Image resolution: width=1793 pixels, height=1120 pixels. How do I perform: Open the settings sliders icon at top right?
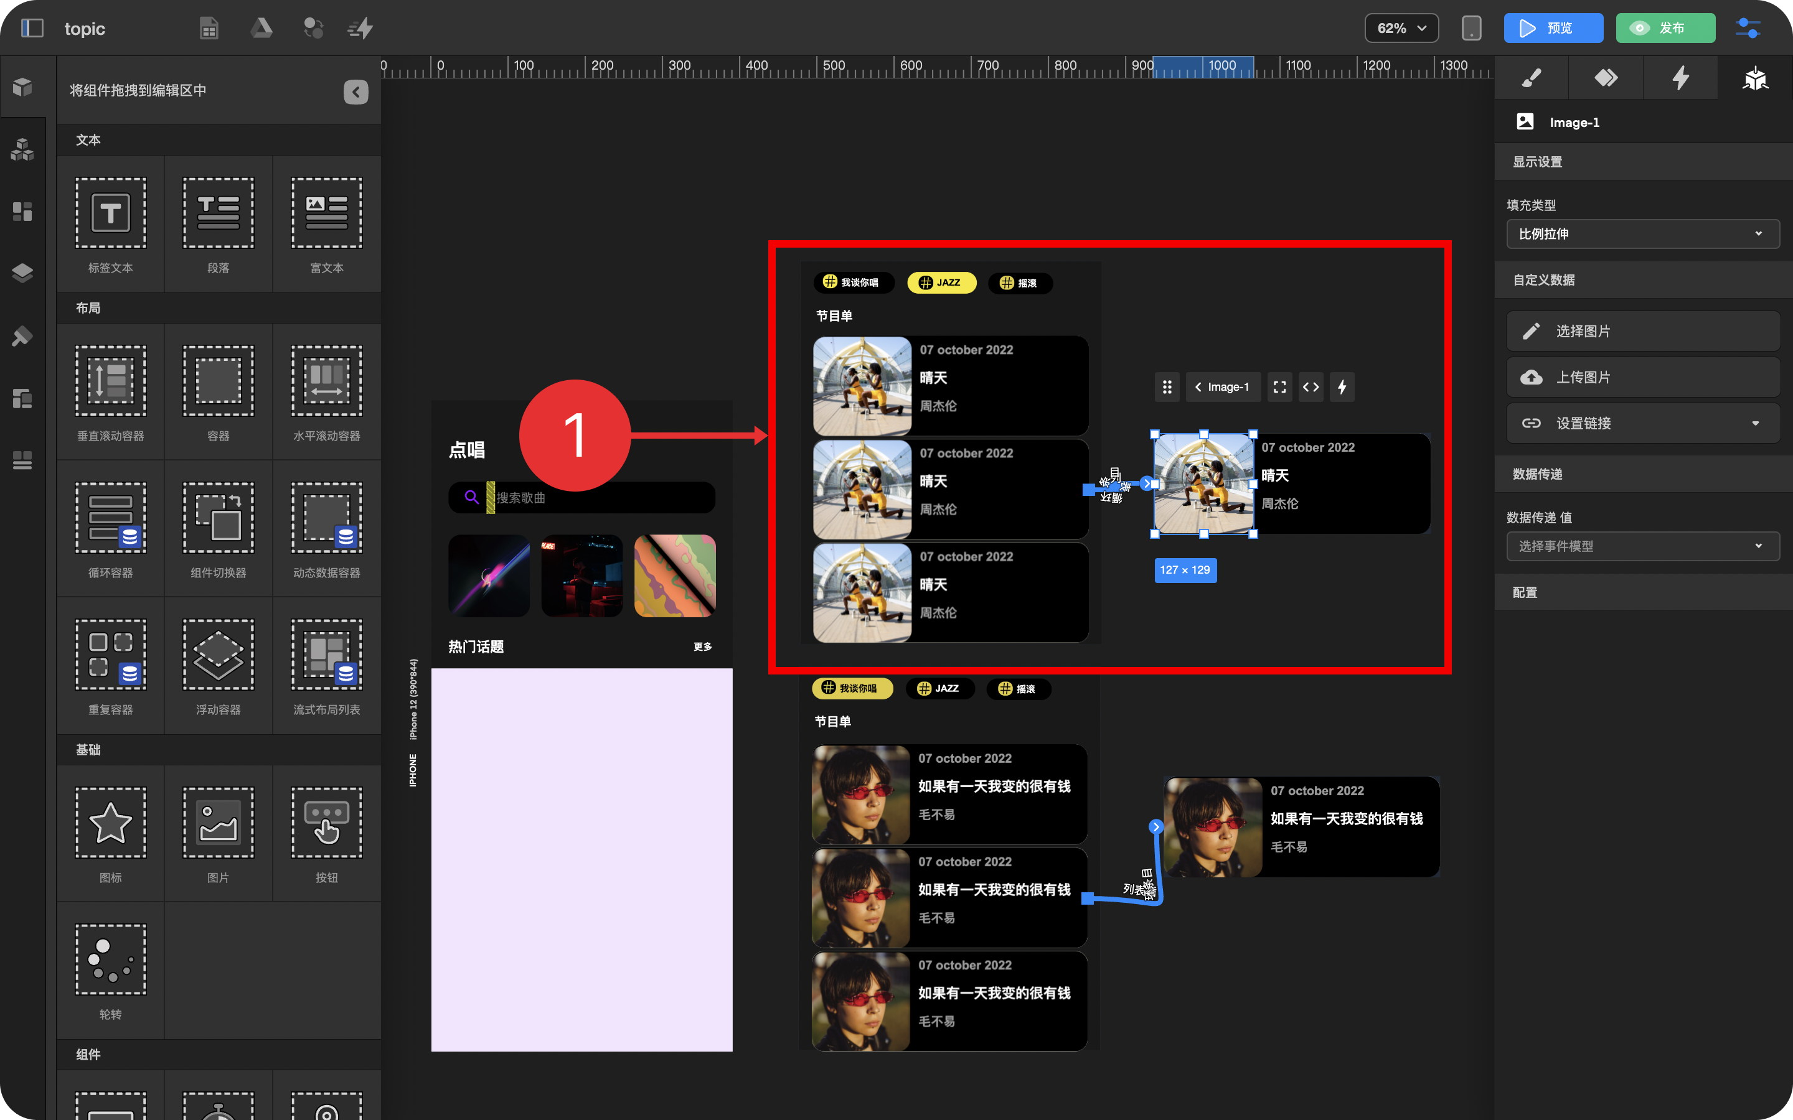[1748, 28]
